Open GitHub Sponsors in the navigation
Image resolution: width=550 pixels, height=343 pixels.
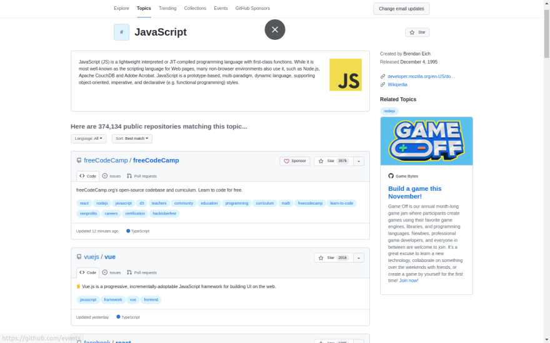click(x=252, y=8)
